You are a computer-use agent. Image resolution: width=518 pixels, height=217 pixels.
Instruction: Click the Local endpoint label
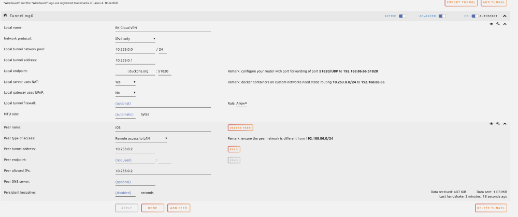(x=15, y=71)
